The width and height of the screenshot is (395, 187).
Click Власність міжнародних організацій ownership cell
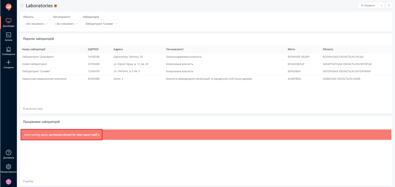(x=209, y=79)
